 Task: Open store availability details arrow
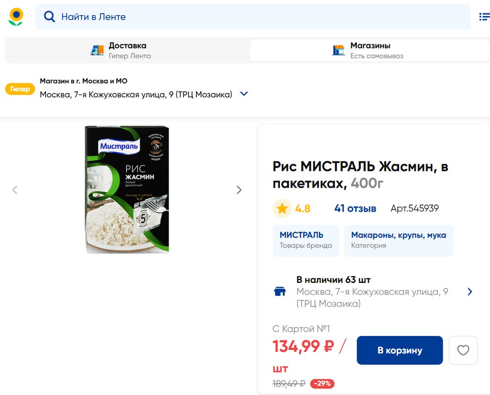469,292
